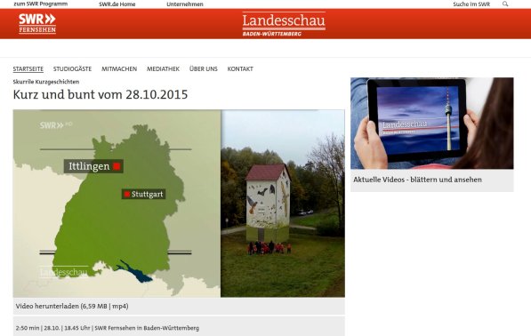Viewport: 531px width, 336px height.
Task: Open the Mediathek menu item
Action: (x=164, y=69)
